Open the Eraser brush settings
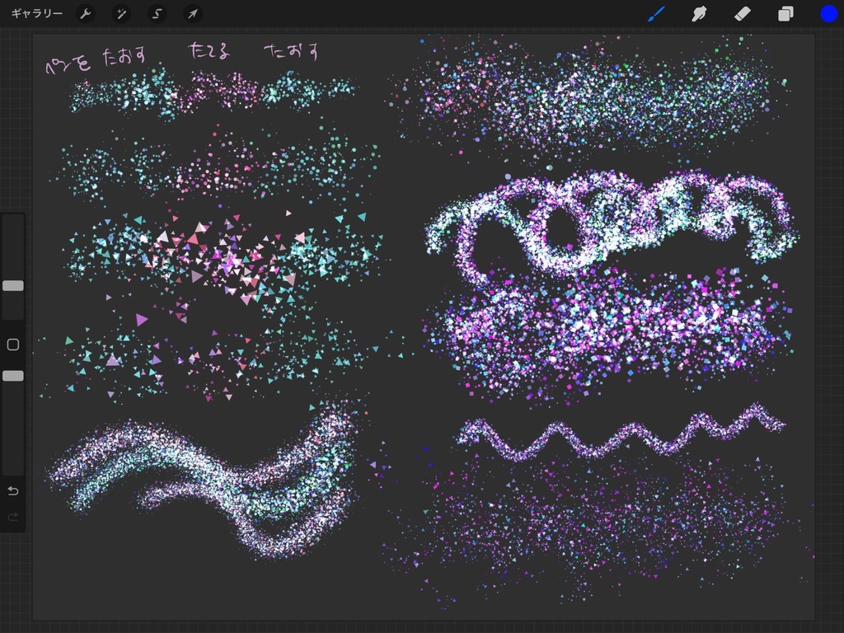The width and height of the screenshot is (844, 633). click(739, 13)
